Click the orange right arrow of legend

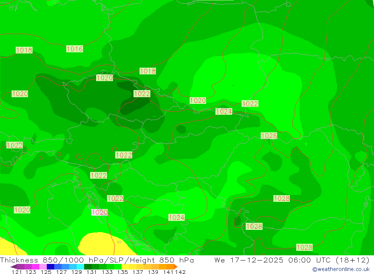click(176, 267)
